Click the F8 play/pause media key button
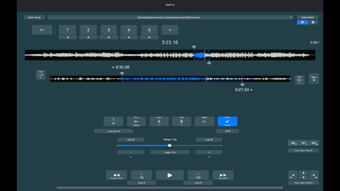This screenshot has width=340, height=191. point(303,143)
